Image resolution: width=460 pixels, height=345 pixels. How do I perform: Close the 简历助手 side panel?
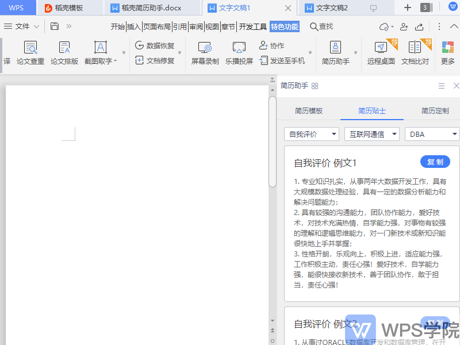point(456,86)
